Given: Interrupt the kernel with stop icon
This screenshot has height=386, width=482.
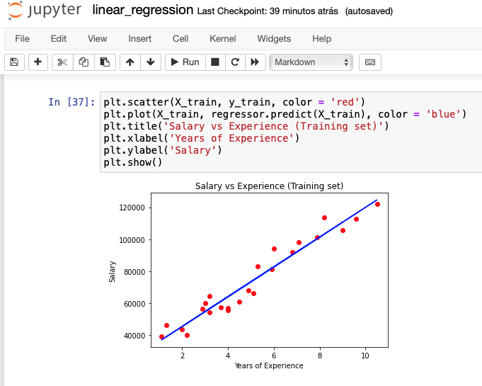Looking at the screenshot, I should pyautogui.click(x=215, y=62).
